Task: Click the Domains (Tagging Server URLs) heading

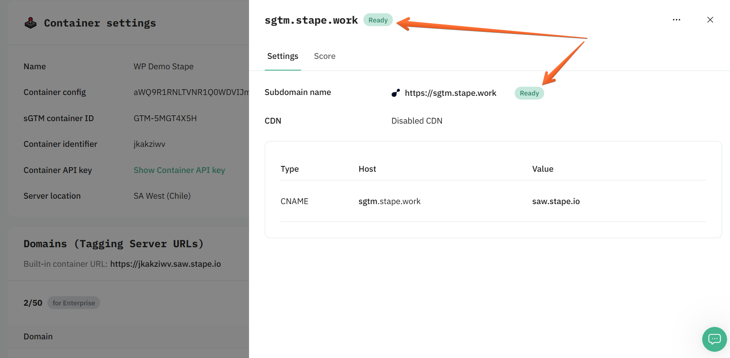Action: click(x=113, y=244)
